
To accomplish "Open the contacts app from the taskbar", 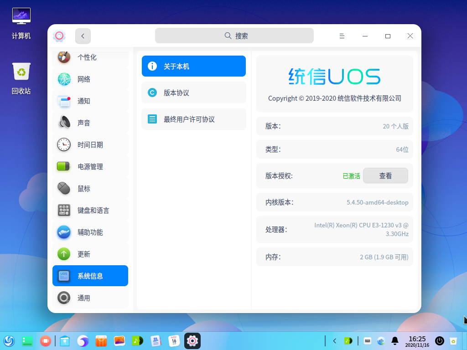I will (156, 341).
